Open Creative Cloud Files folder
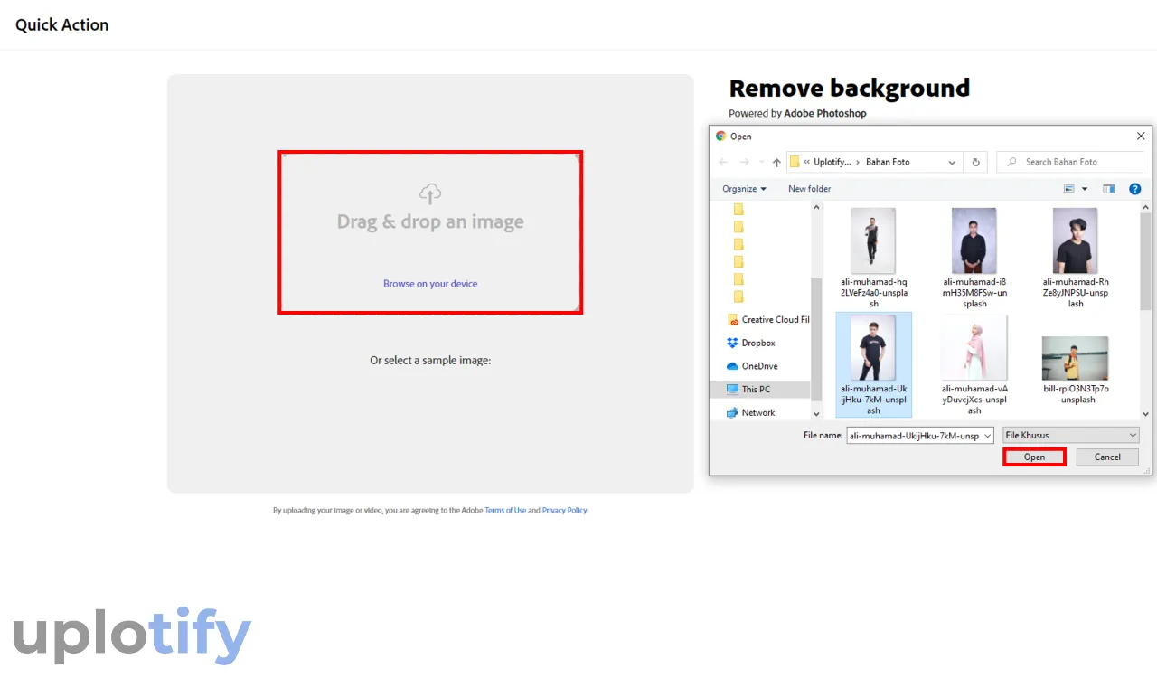Screen dimensions: 1157x678 774,320
